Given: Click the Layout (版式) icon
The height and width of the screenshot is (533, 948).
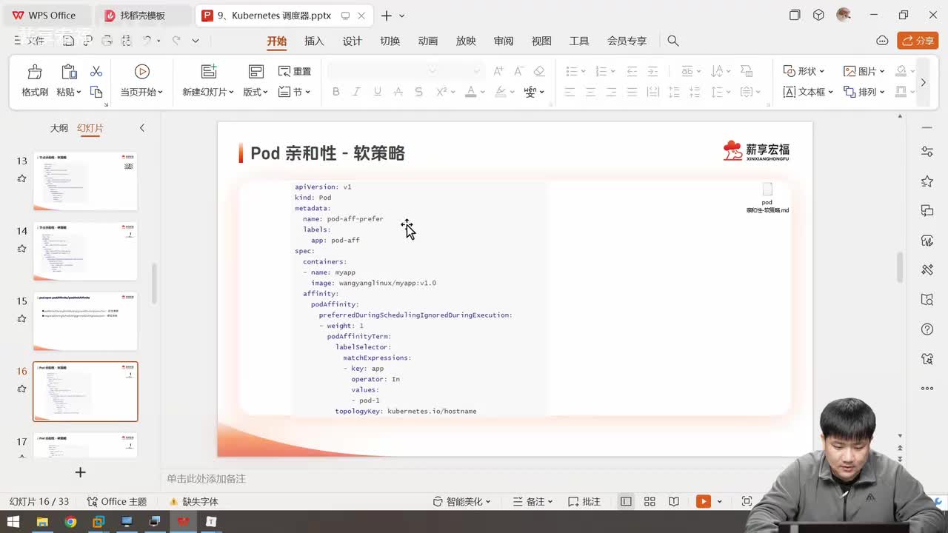Looking at the screenshot, I should (x=256, y=72).
